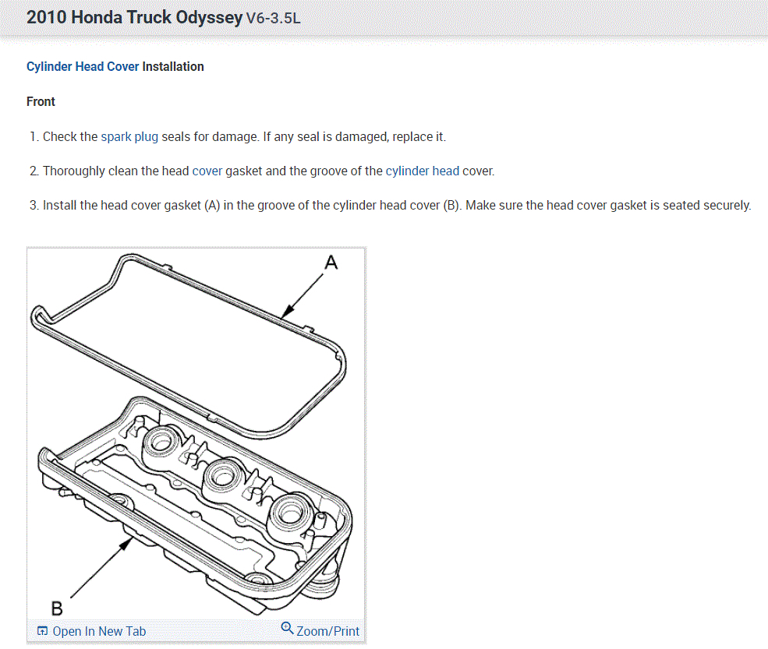Click Open In New Tab link under diagram
The image size is (768, 649).
pyautogui.click(x=99, y=631)
